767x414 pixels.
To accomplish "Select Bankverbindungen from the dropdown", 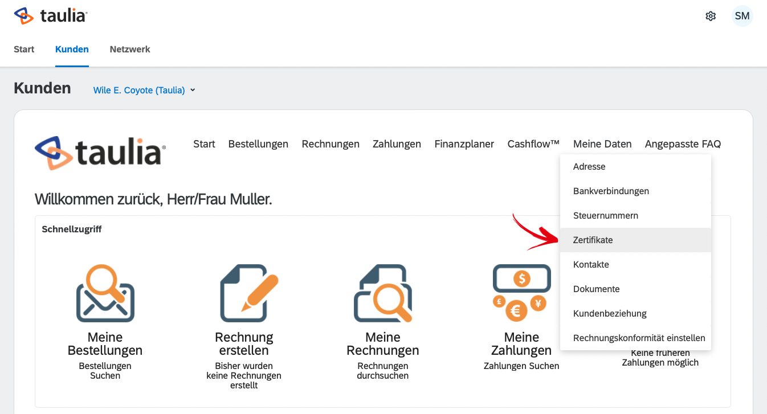I will pyautogui.click(x=635, y=191).
